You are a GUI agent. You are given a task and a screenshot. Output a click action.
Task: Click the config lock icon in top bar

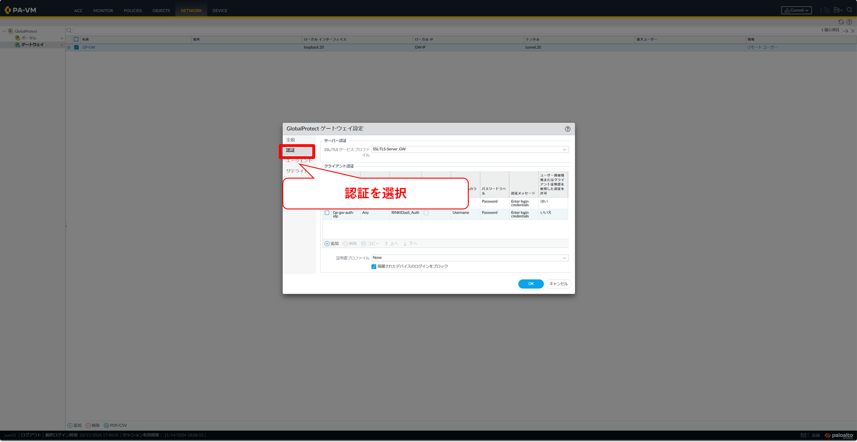click(x=827, y=10)
